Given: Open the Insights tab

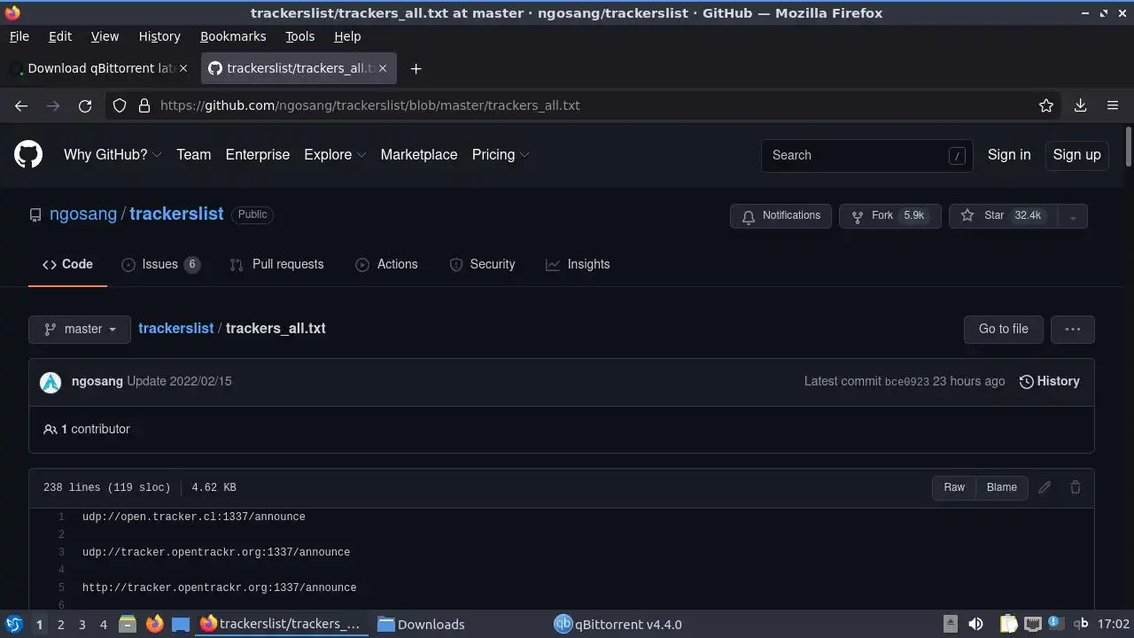Looking at the screenshot, I should tap(578, 264).
